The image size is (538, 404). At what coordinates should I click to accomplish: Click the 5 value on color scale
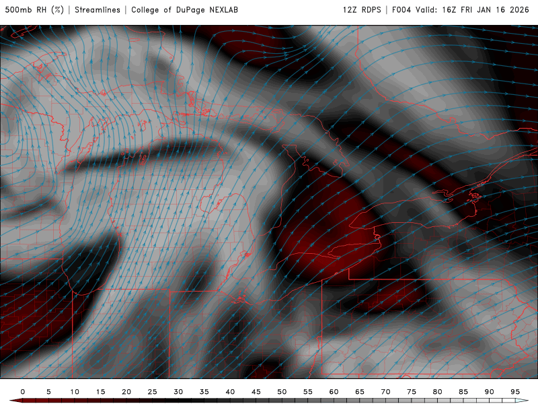coord(48,392)
